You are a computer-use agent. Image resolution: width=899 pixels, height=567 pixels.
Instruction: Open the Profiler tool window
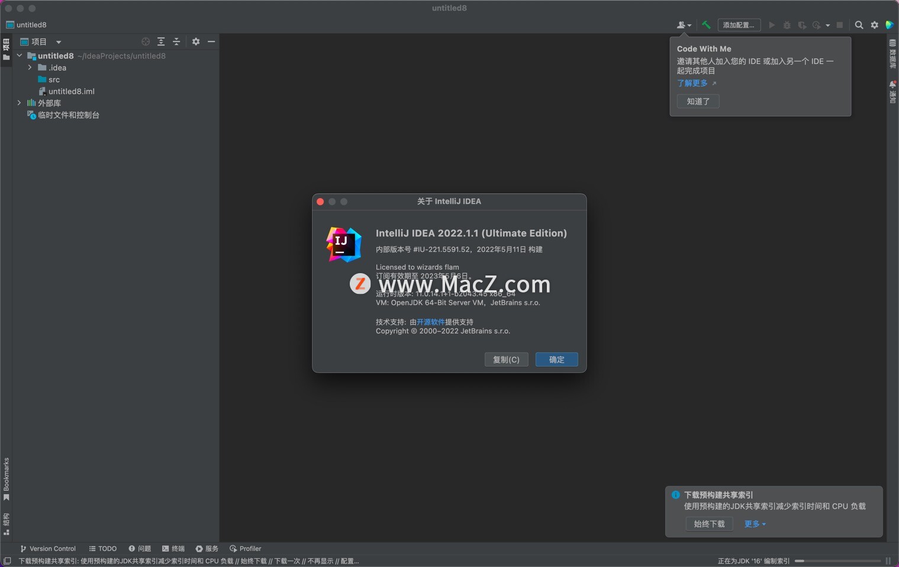pyautogui.click(x=246, y=549)
